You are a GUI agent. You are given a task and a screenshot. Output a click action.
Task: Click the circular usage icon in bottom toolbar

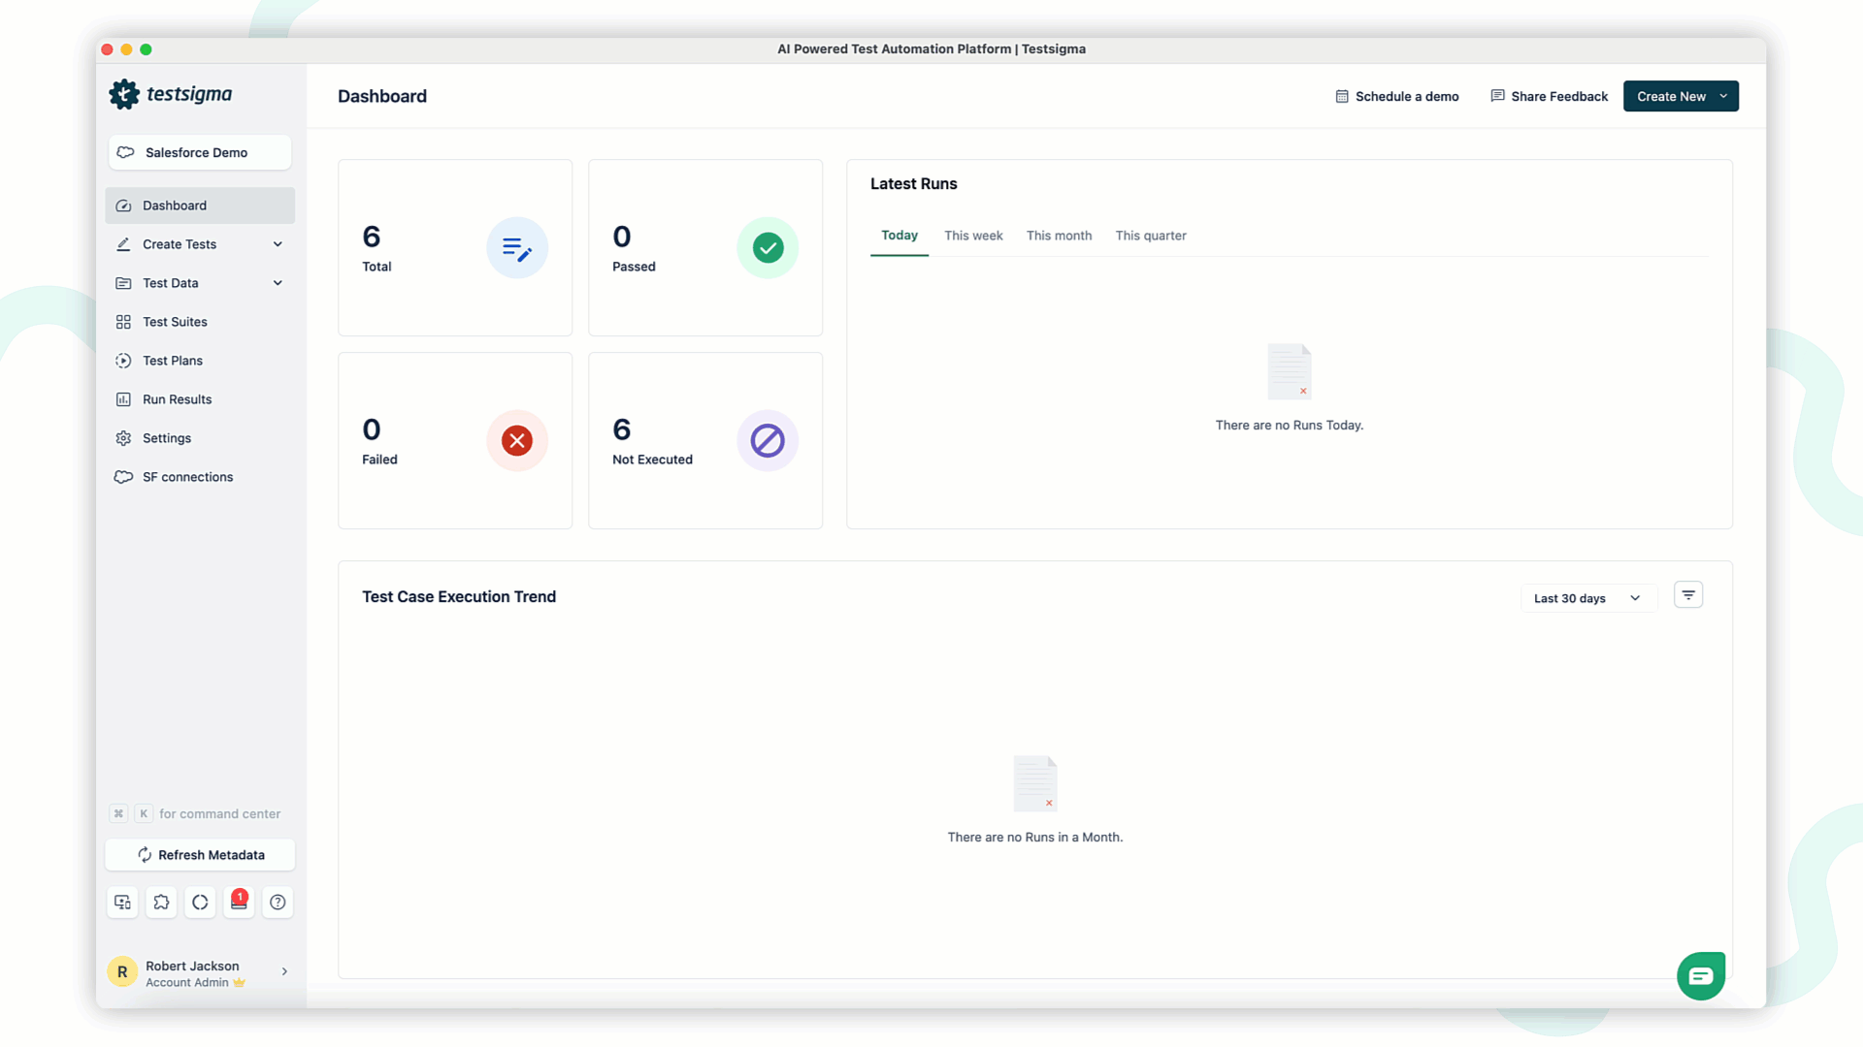click(x=200, y=903)
